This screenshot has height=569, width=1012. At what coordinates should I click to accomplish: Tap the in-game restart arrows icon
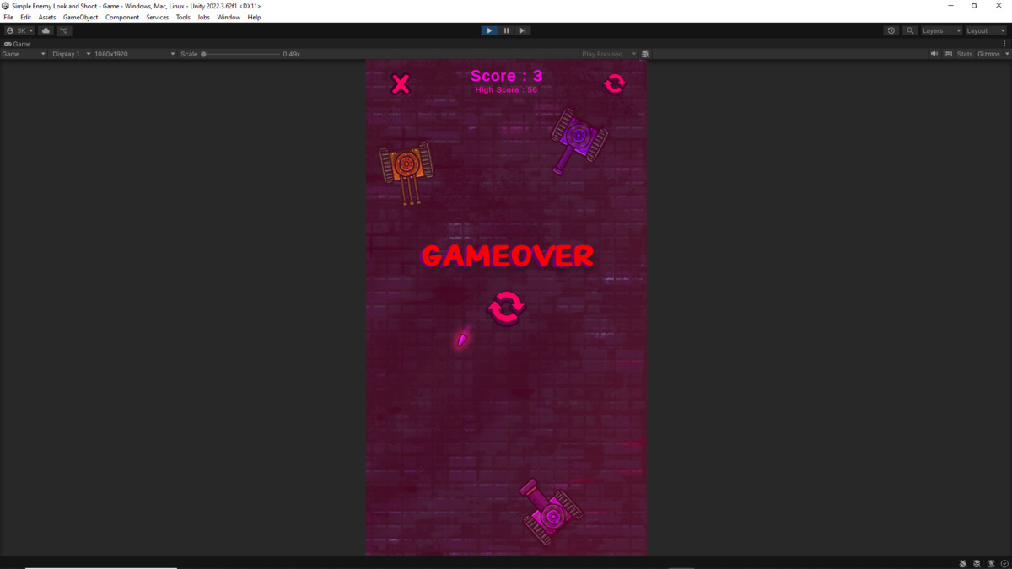click(x=506, y=308)
